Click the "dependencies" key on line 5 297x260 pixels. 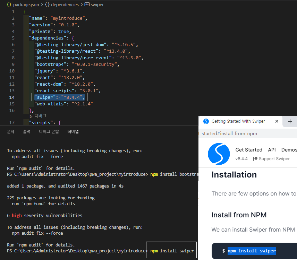[x=48, y=38]
